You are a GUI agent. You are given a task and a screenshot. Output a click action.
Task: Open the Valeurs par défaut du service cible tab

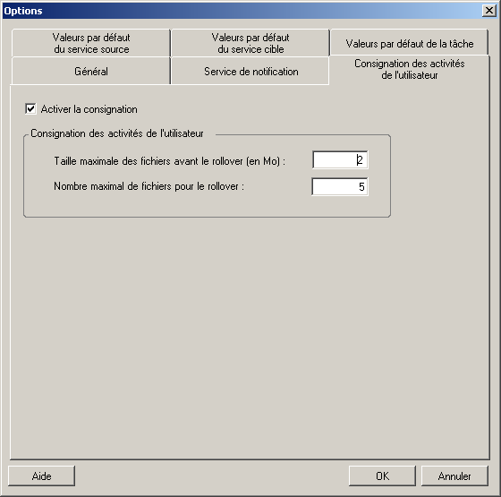[250, 43]
